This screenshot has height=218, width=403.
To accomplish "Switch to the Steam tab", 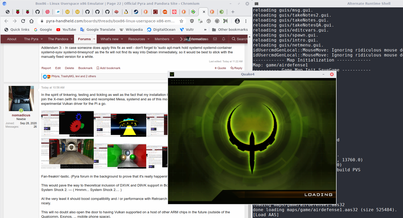I will [136, 12].
